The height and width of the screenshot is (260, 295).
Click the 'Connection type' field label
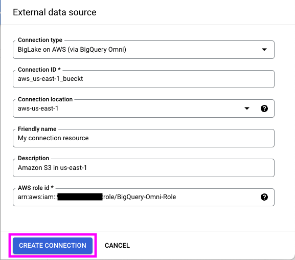tap(40, 40)
